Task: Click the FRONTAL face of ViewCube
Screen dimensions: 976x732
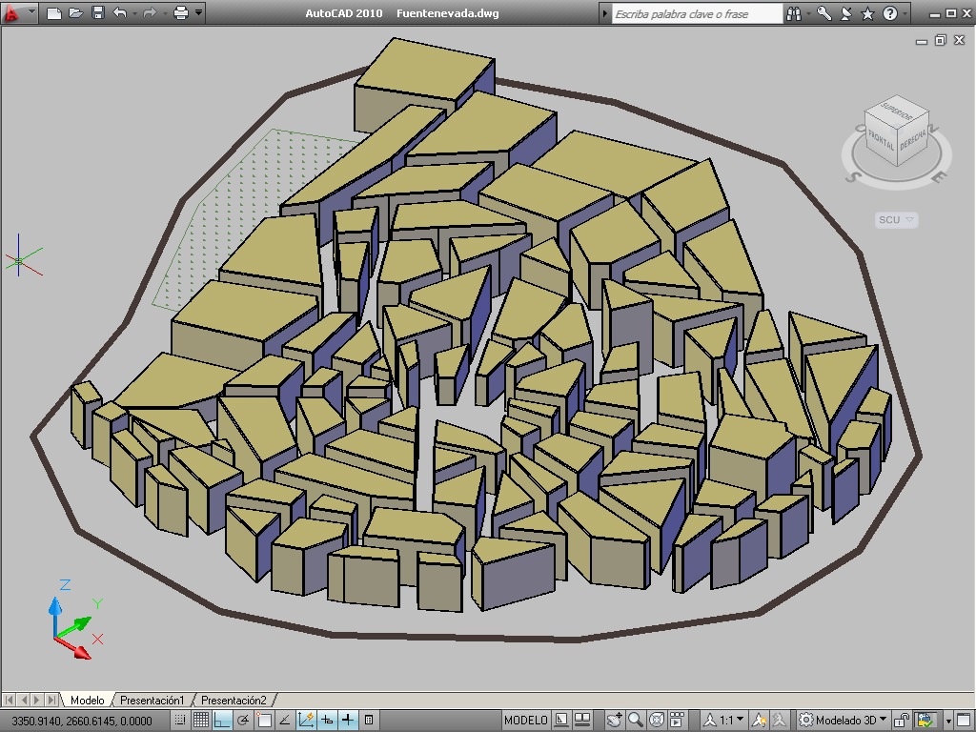Action: tap(880, 140)
